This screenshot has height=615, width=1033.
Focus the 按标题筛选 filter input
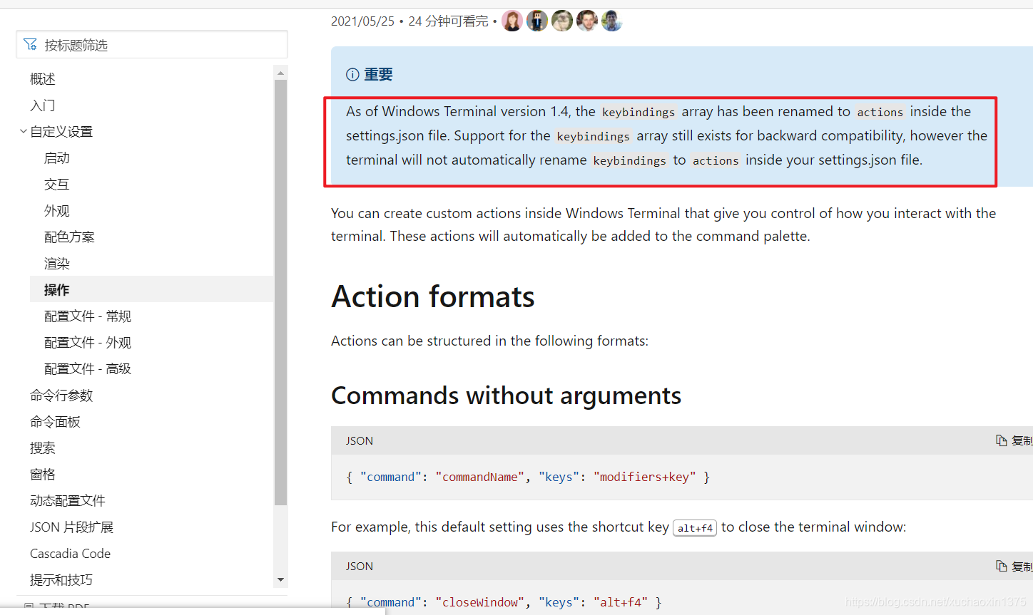[152, 45]
